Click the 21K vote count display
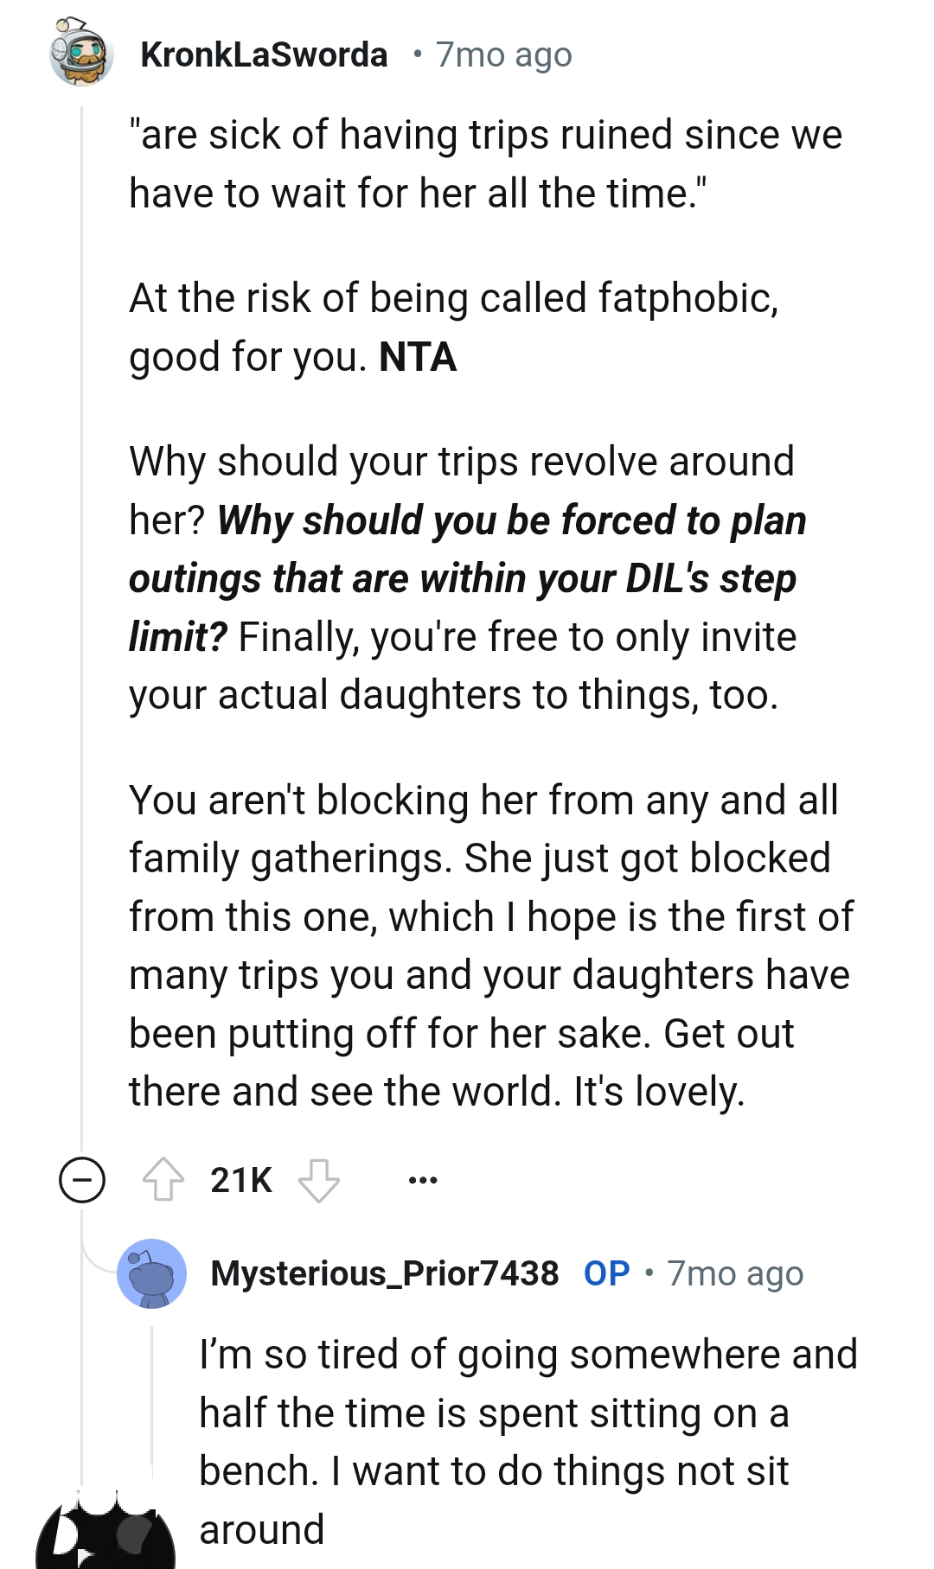The height and width of the screenshot is (1569, 934). (238, 1177)
